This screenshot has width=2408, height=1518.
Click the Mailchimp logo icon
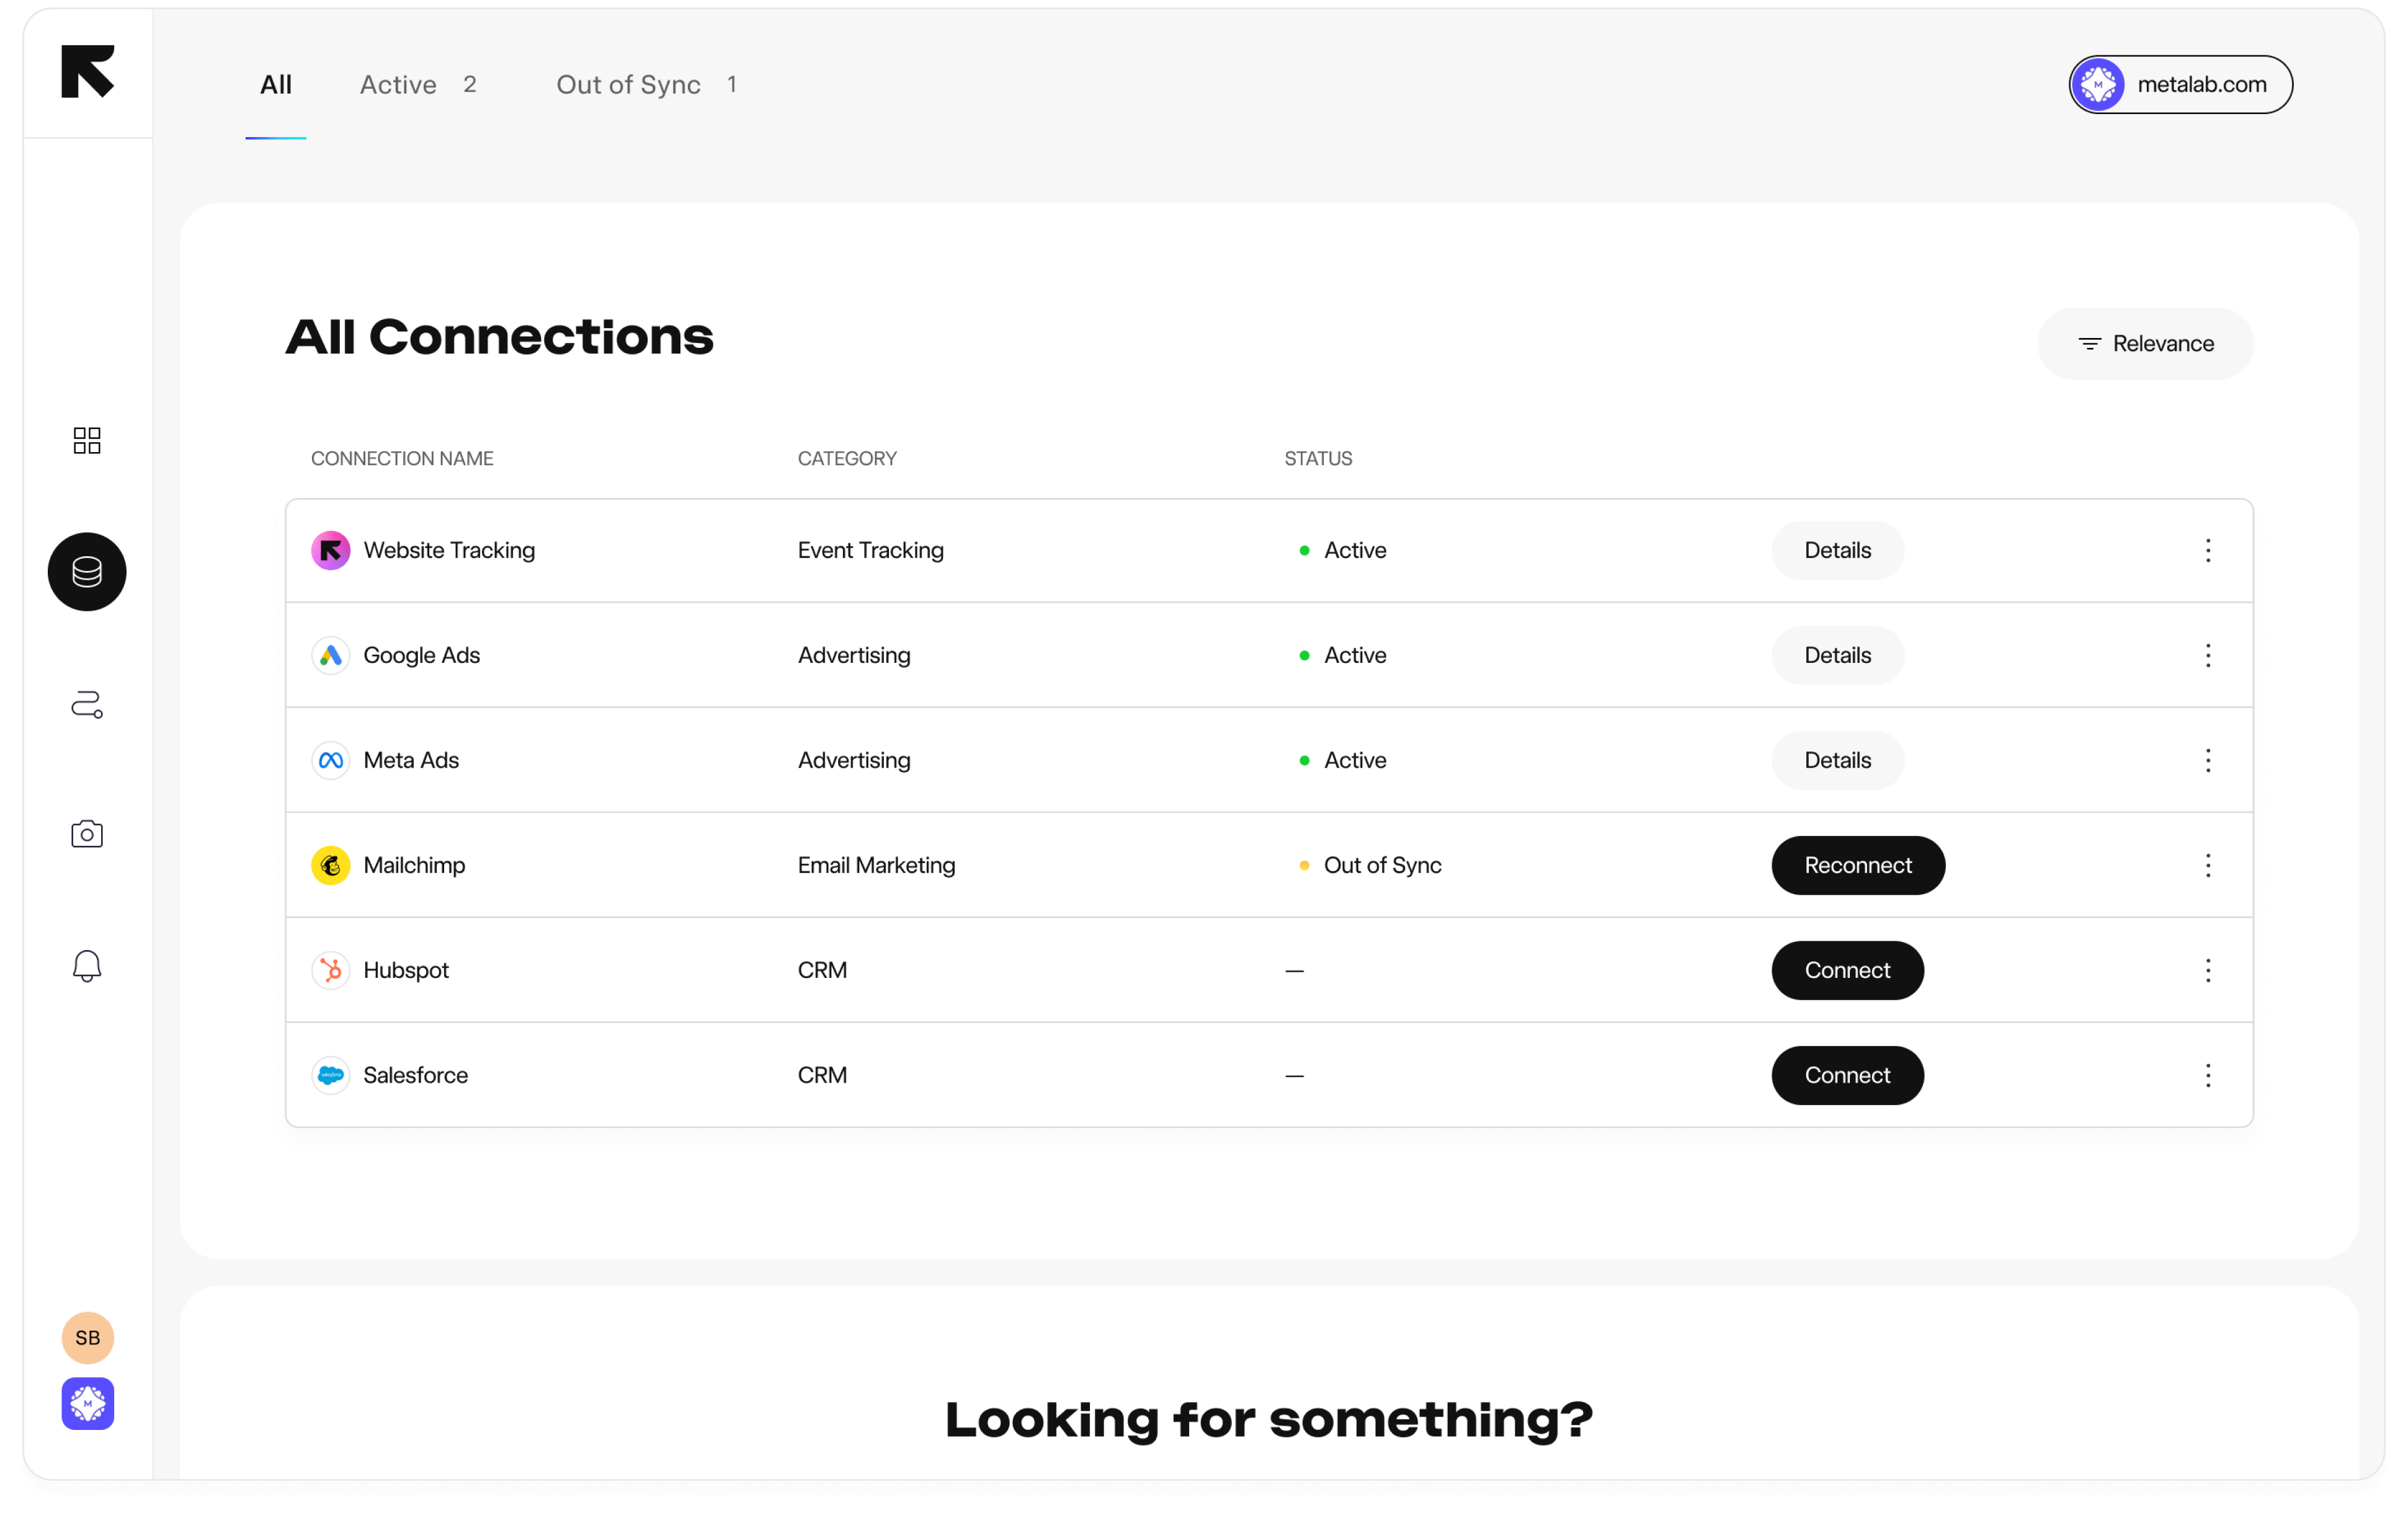coord(331,866)
